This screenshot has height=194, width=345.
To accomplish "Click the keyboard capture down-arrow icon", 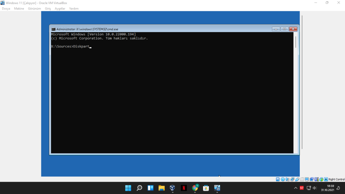I will [x=326, y=179].
